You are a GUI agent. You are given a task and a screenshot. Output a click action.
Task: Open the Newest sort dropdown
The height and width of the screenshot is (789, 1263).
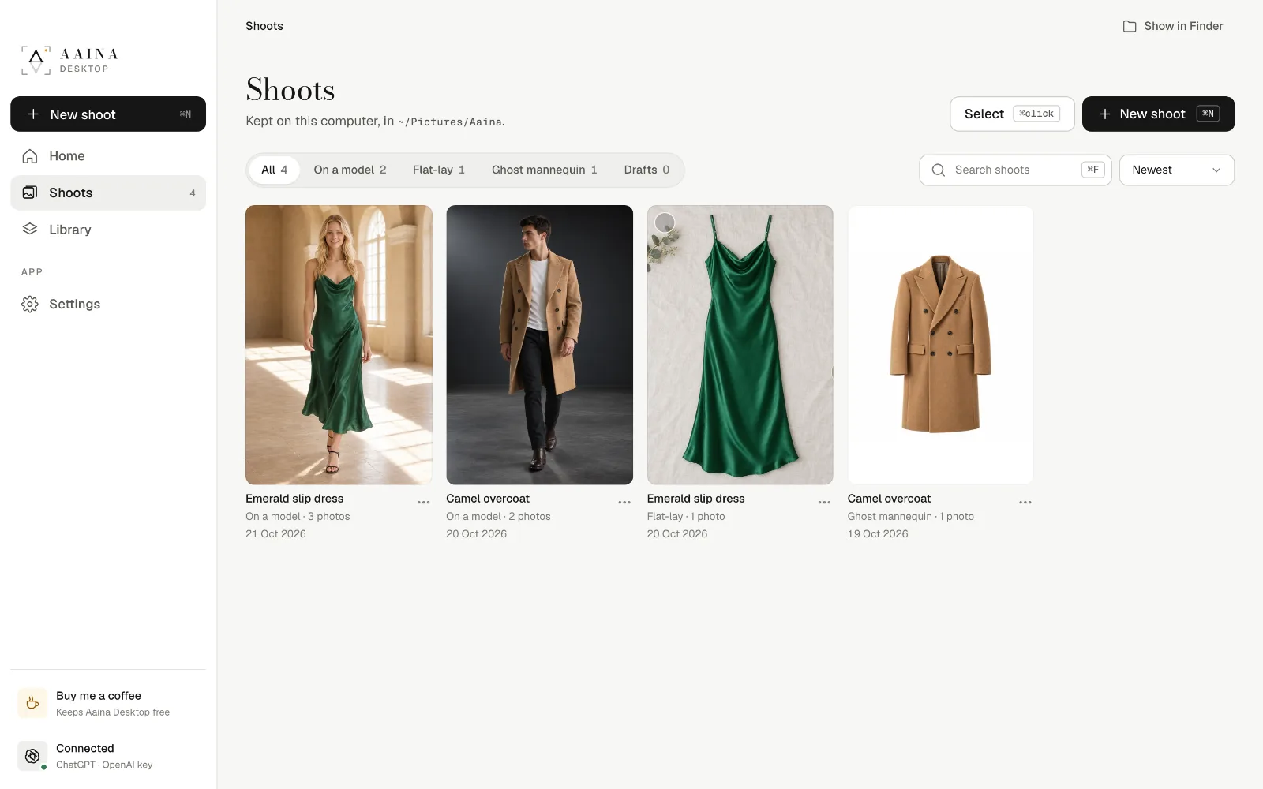tap(1177, 170)
